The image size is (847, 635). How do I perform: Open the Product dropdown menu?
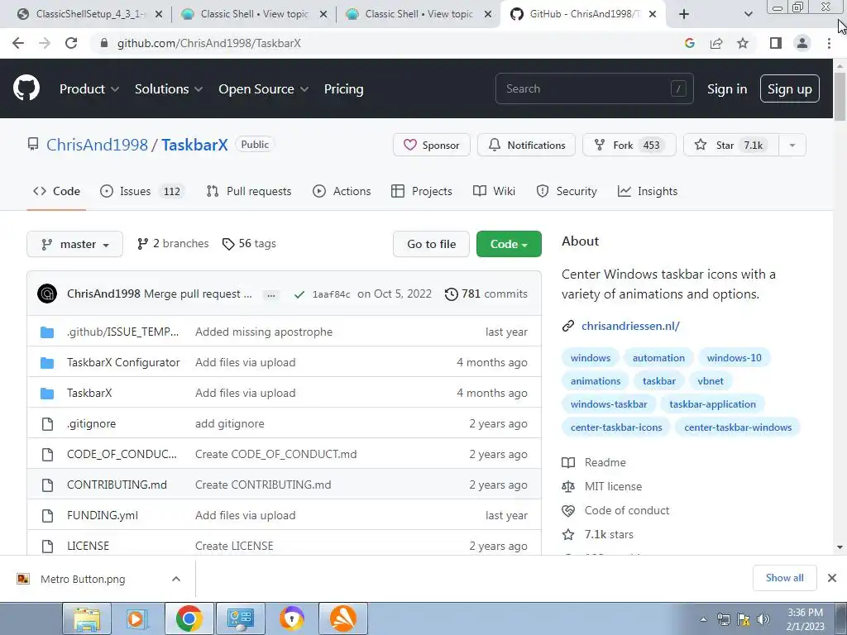[x=89, y=89]
